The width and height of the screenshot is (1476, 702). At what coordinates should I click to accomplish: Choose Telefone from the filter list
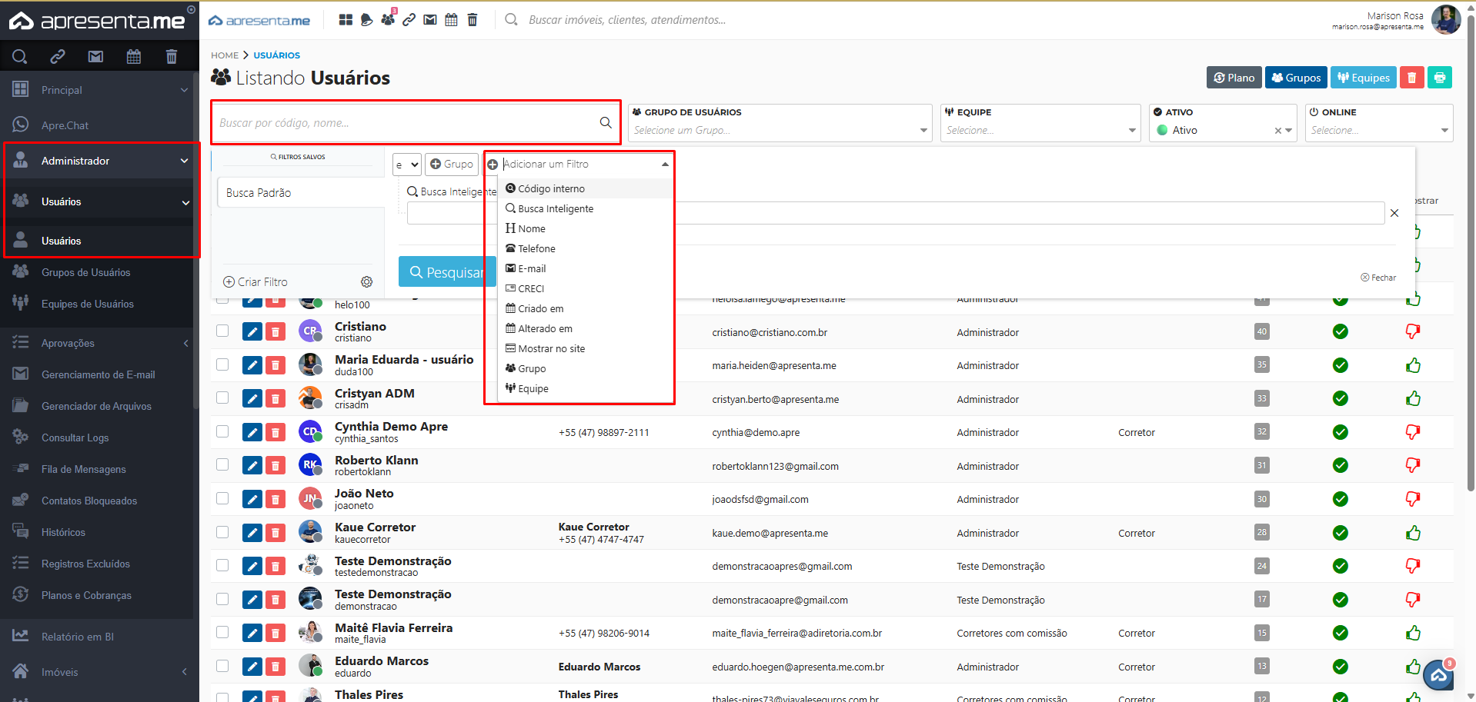pyautogui.click(x=536, y=248)
